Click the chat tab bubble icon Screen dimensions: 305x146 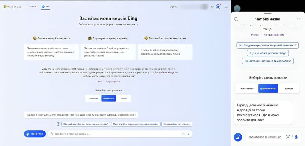43,7
